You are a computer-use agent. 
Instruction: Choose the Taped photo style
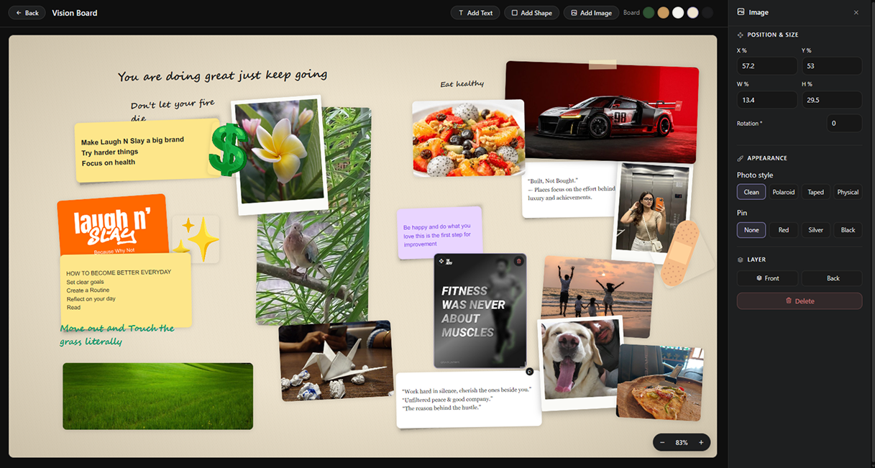pyautogui.click(x=815, y=192)
